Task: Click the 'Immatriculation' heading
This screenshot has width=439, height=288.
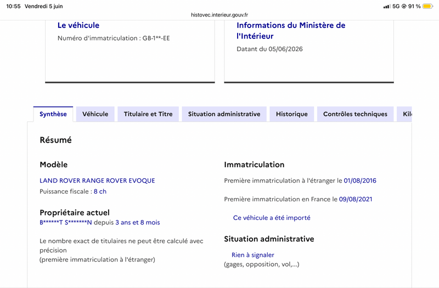Action: click(x=254, y=165)
